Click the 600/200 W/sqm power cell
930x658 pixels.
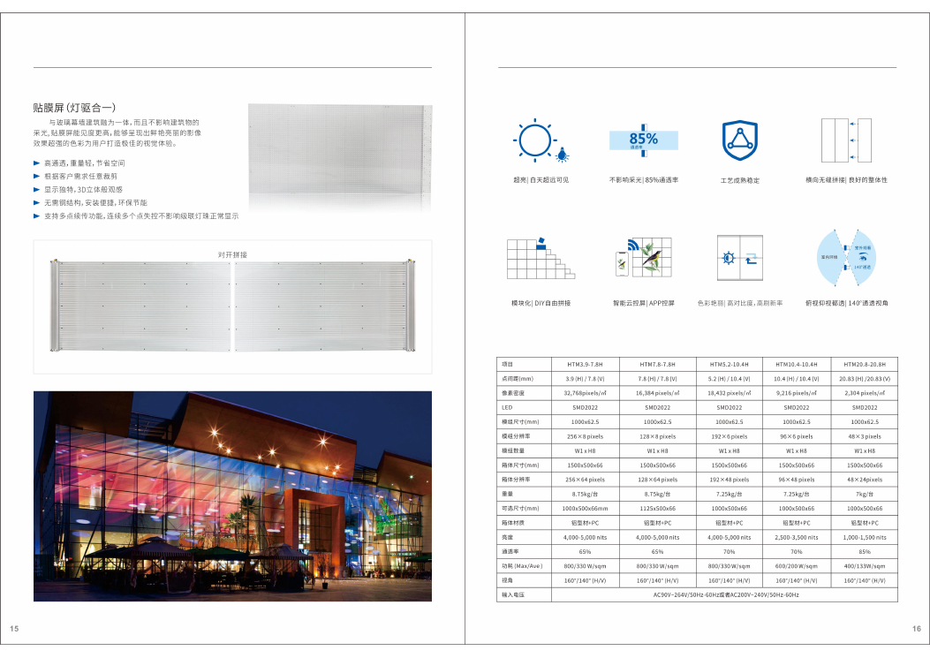(x=796, y=566)
